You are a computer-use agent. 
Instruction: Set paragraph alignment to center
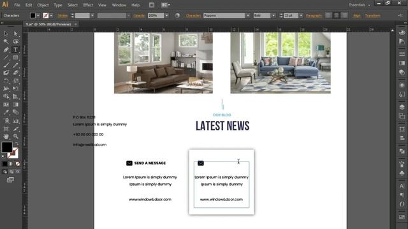click(x=336, y=15)
